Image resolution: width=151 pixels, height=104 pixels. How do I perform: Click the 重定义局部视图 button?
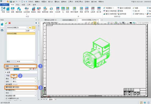point(110,11)
